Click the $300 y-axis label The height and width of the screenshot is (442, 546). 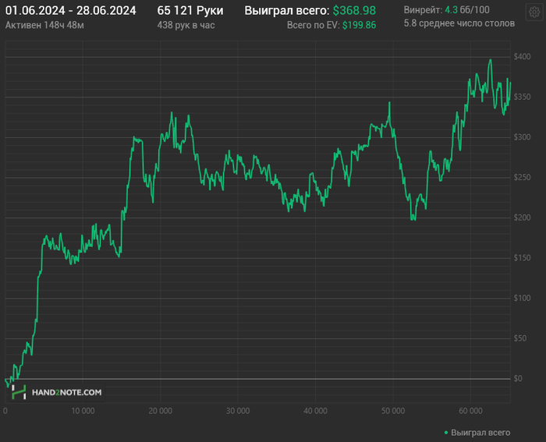[x=522, y=137]
